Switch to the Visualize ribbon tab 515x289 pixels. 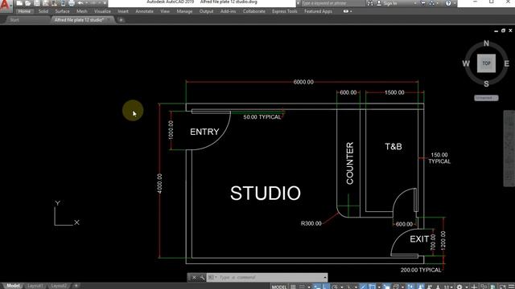click(102, 11)
